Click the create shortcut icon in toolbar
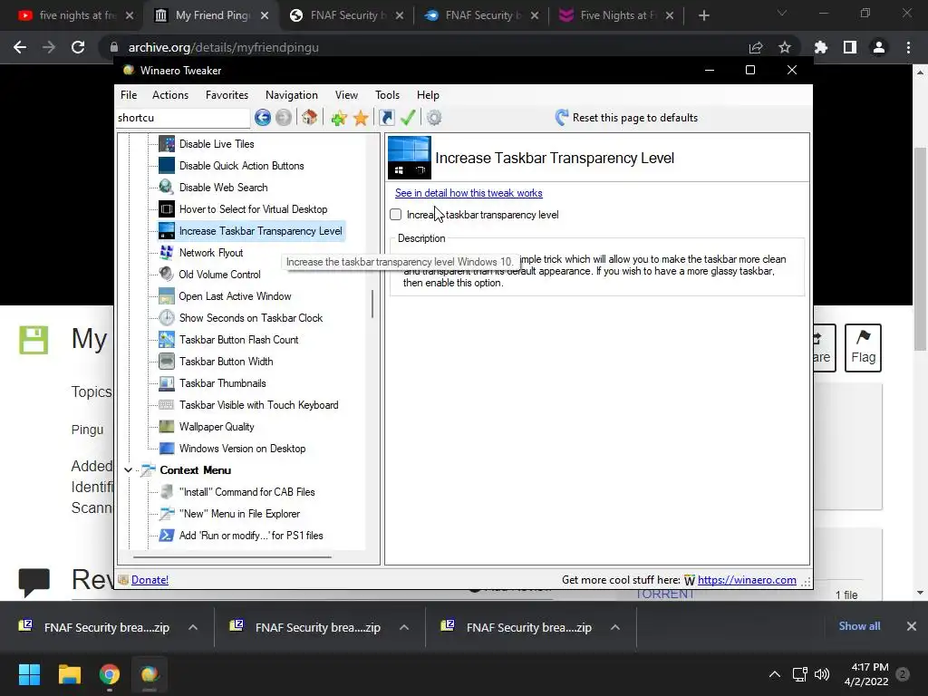This screenshot has height=696, width=928. [x=386, y=118]
